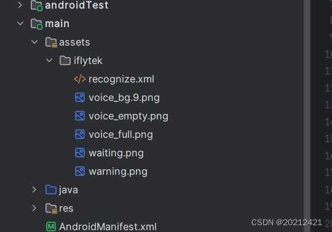332x232 pixels.
Task: Click the iflytek folder icon
Action: (65, 60)
